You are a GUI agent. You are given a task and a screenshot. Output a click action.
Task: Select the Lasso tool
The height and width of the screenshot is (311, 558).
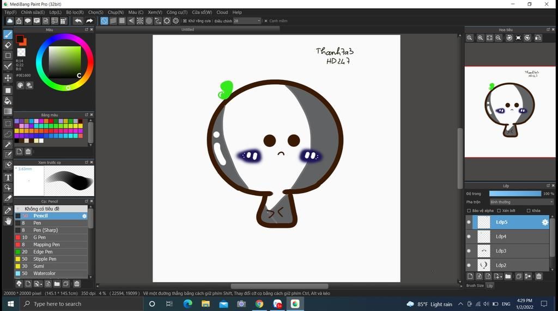coord(8,134)
